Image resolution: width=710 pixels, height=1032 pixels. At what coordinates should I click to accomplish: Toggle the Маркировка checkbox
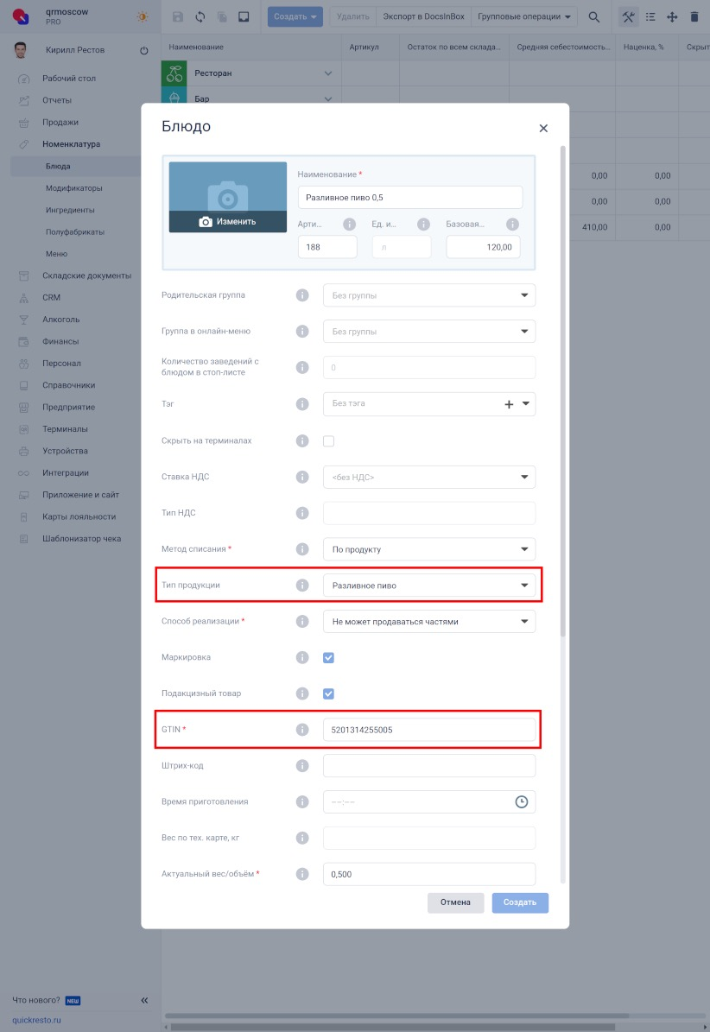pos(328,657)
